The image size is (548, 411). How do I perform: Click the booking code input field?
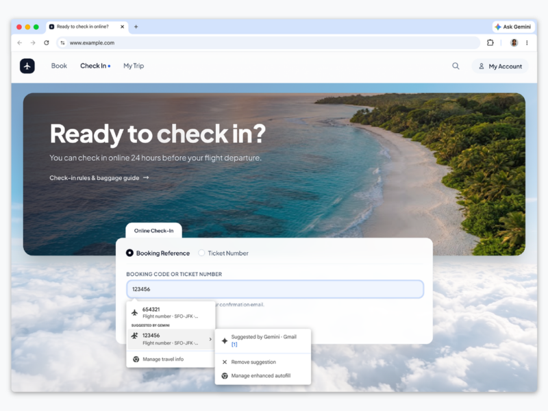coord(275,289)
